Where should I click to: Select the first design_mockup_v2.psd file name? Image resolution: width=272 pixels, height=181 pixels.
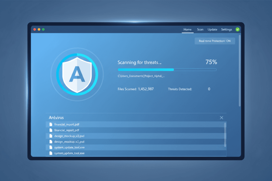[69, 136]
